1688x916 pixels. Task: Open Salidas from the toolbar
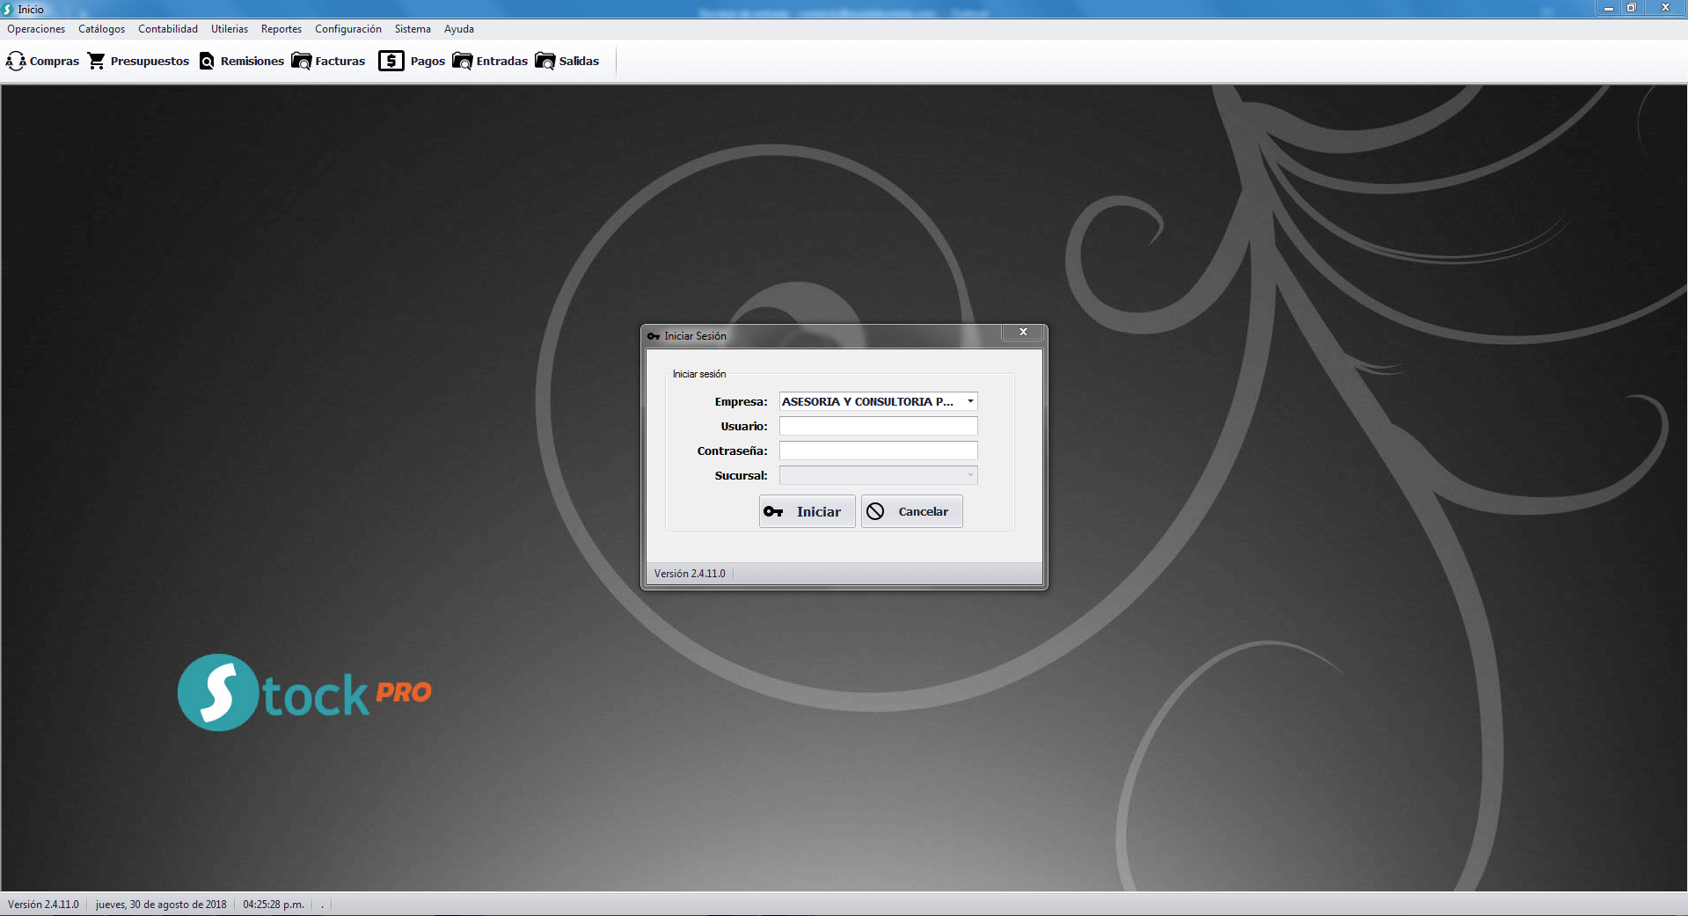(x=545, y=61)
